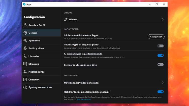Click the Audio y vídeo microphone icon
189x106 pixels.
25,48
